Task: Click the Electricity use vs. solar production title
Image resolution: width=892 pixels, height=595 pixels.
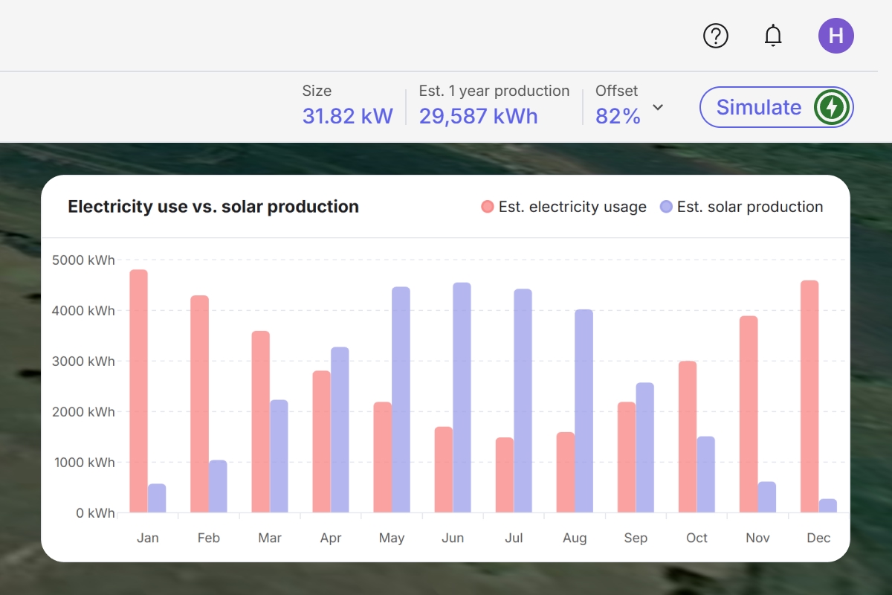Action: click(x=213, y=207)
